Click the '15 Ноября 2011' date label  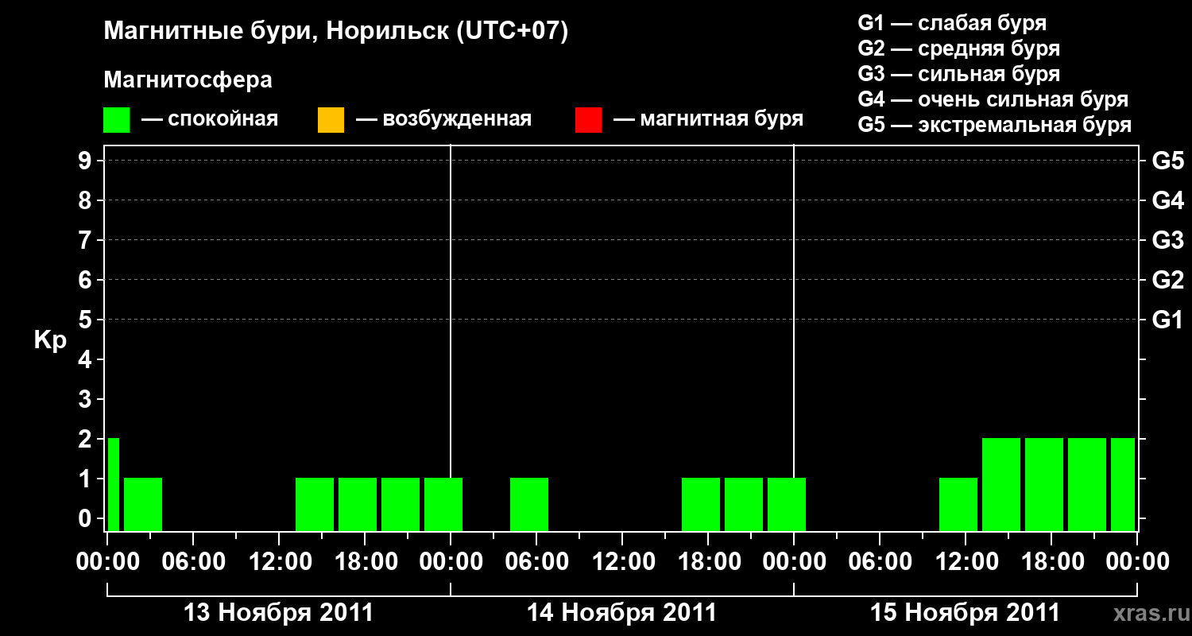965,613
